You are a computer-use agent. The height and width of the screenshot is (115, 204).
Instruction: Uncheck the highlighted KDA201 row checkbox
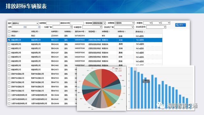(9, 40)
